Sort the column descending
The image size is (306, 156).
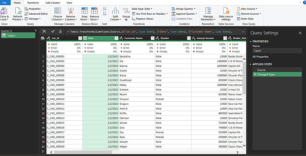(x=105, y=14)
